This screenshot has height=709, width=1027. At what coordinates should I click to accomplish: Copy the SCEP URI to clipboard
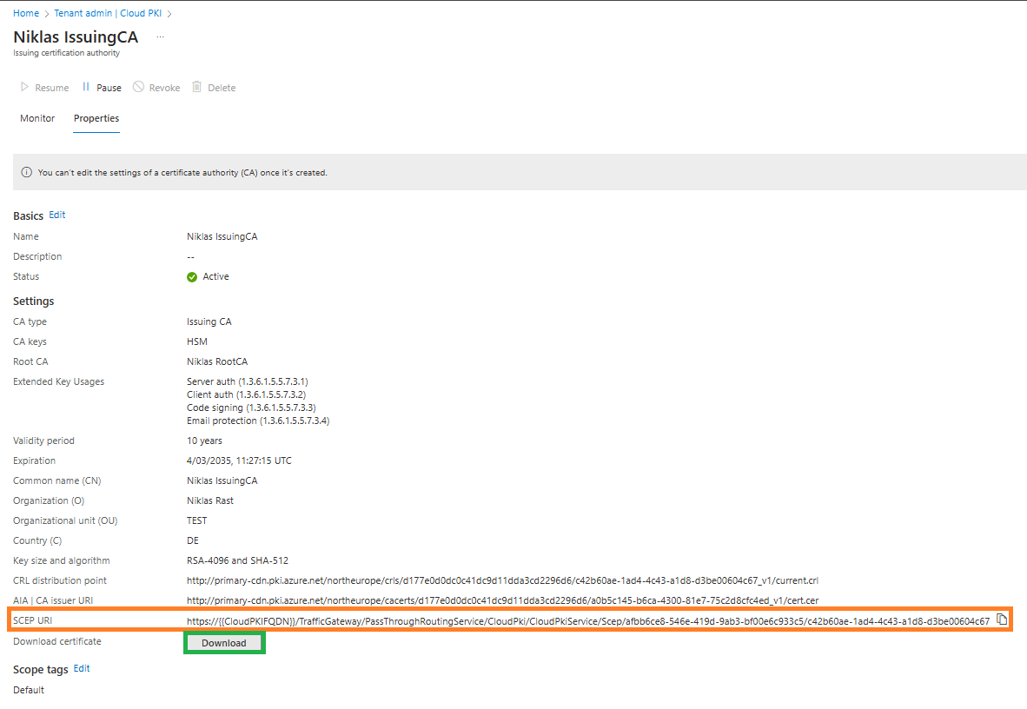[x=1002, y=620]
